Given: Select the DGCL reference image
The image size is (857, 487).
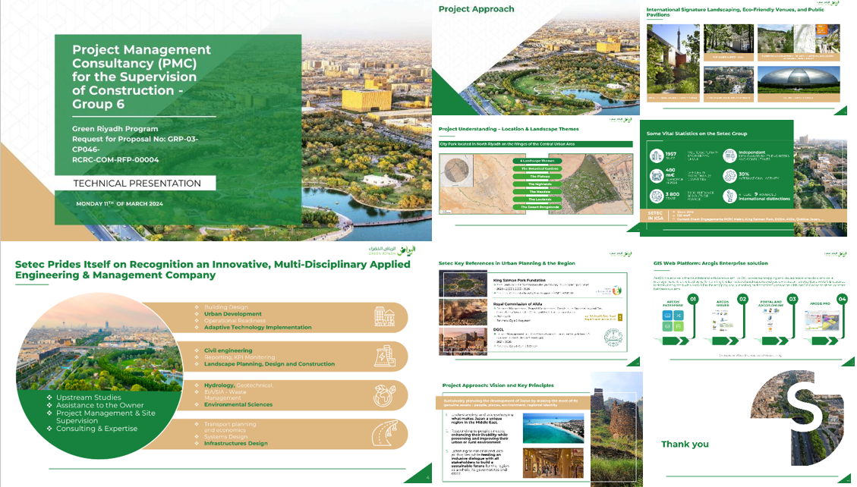Looking at the screenshot, I should (x=462, y=341).
